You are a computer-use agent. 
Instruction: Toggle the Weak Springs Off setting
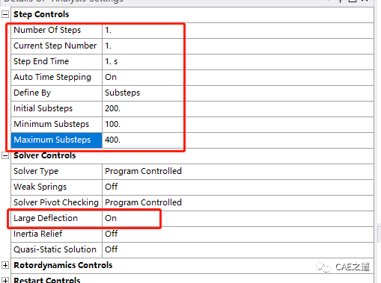tap(238, 187)
